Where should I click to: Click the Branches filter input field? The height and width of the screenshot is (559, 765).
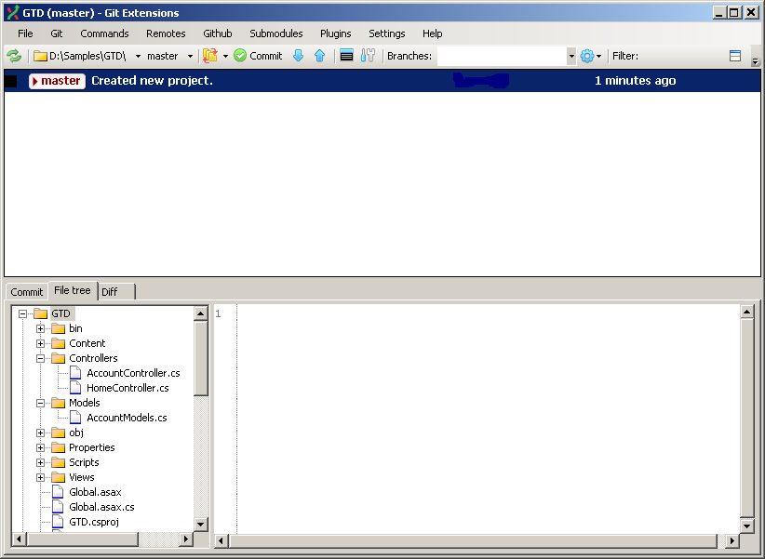pyautogui.click(x=502, y=56)
